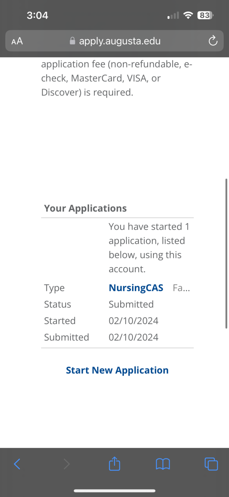Tap the Your Applications heading
This screenshot has height=497, width=229.
click(85, 208)
